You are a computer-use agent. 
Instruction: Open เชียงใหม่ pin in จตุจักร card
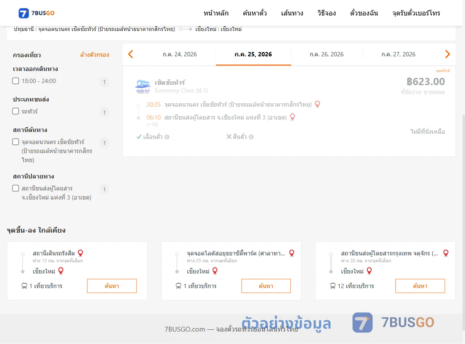[369, 271]
